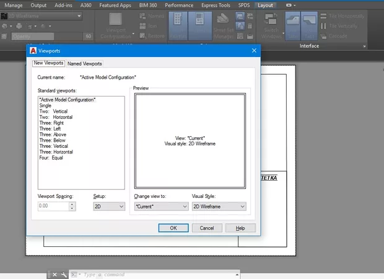Click the Help button

click(x=240, y=228)
